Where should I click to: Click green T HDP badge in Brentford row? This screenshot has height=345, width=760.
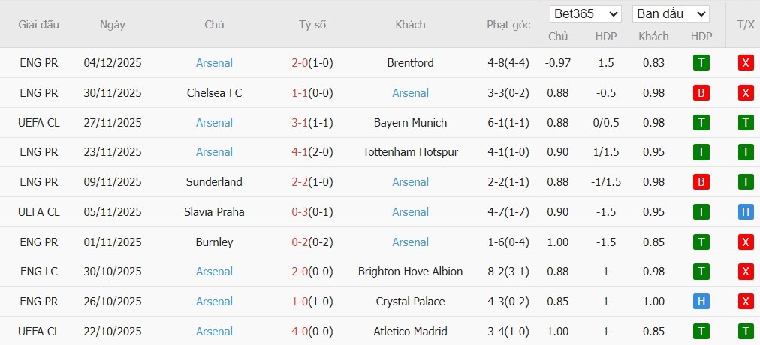(x=701, y=63)
